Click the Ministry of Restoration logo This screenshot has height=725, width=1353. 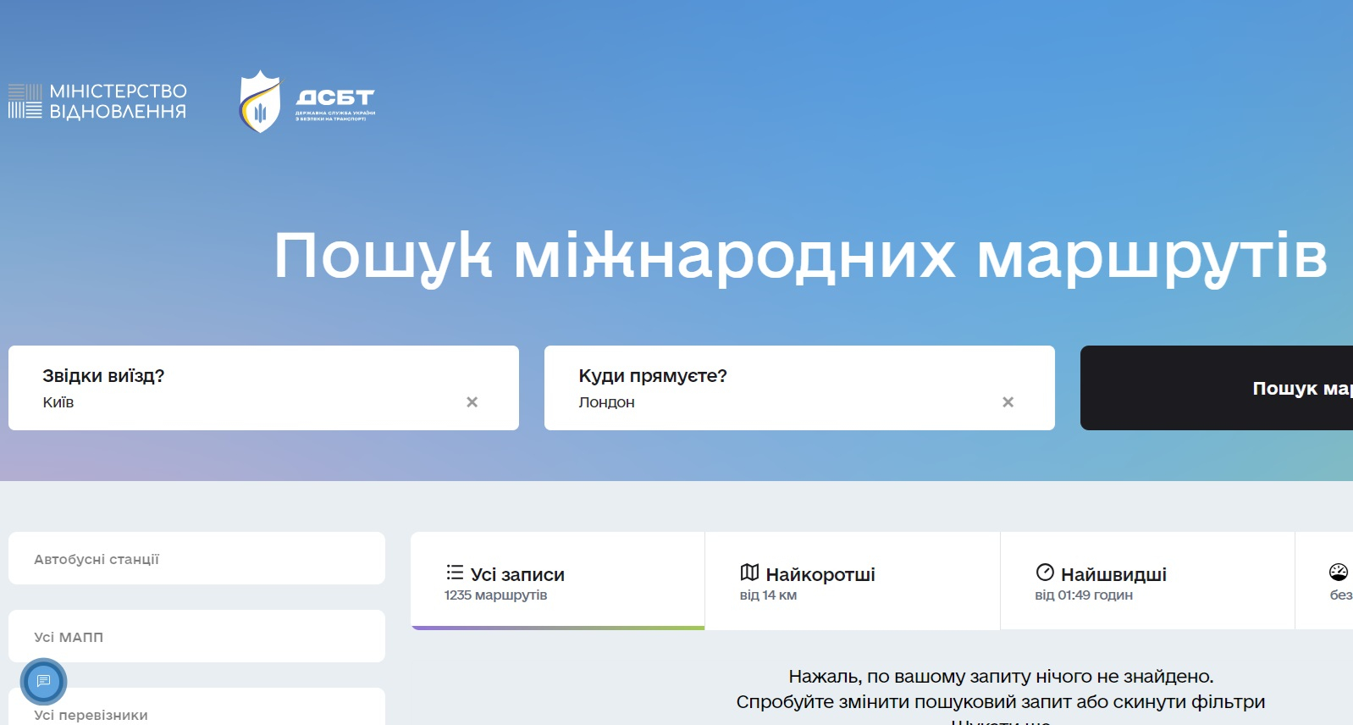97,102
